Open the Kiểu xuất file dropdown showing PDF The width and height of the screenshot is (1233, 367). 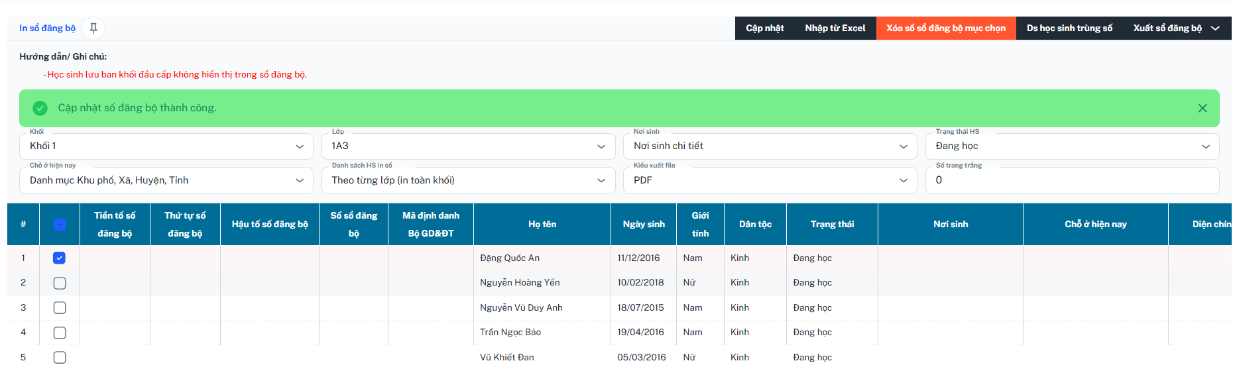pos(770,180)
